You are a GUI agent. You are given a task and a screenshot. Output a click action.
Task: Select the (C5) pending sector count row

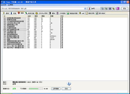(x=33, y=43)
